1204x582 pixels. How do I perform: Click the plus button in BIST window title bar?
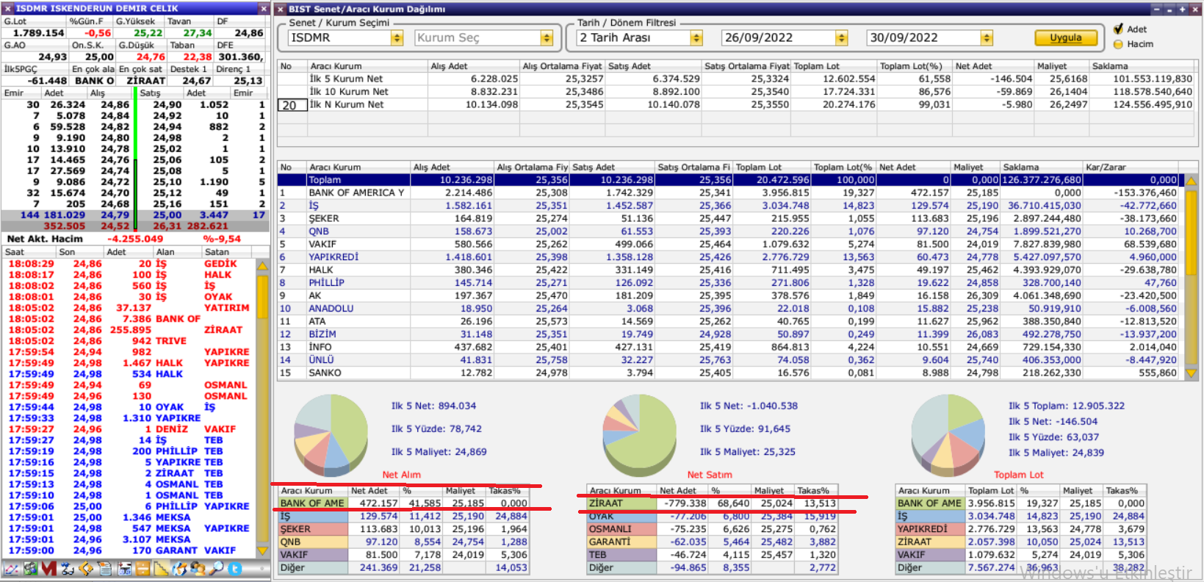(x=1182, y=9)
